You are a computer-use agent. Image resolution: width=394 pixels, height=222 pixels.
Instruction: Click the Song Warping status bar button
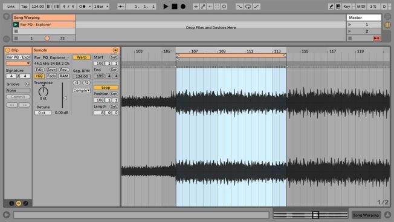click(366, 215)
